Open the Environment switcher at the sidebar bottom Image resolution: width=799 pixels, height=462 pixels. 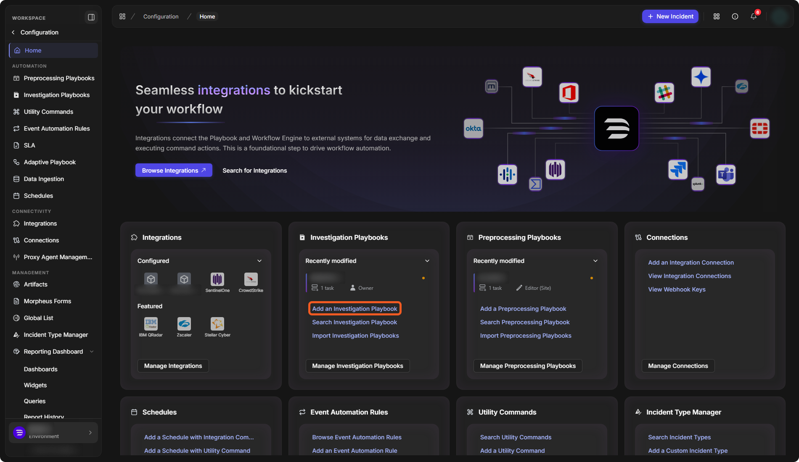53,433
